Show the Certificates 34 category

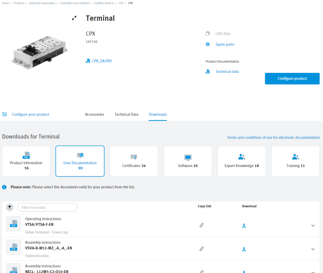click(x=134, y=161)
